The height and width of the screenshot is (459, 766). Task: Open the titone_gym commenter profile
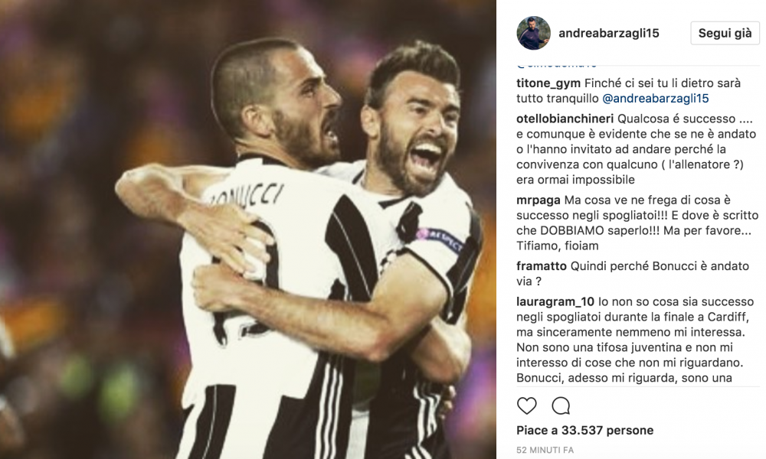point(548,83)
